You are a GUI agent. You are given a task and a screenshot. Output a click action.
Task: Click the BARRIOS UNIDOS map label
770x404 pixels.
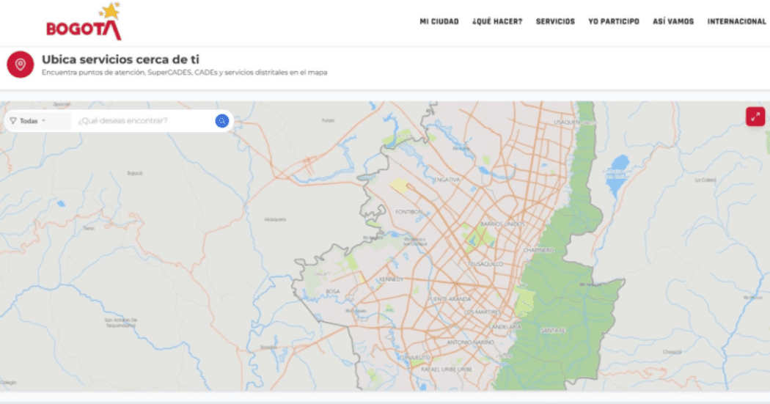pos(502,224)
